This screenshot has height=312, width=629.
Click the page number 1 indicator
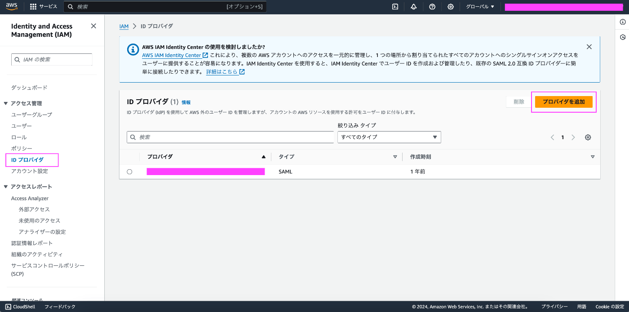[563, 137]
